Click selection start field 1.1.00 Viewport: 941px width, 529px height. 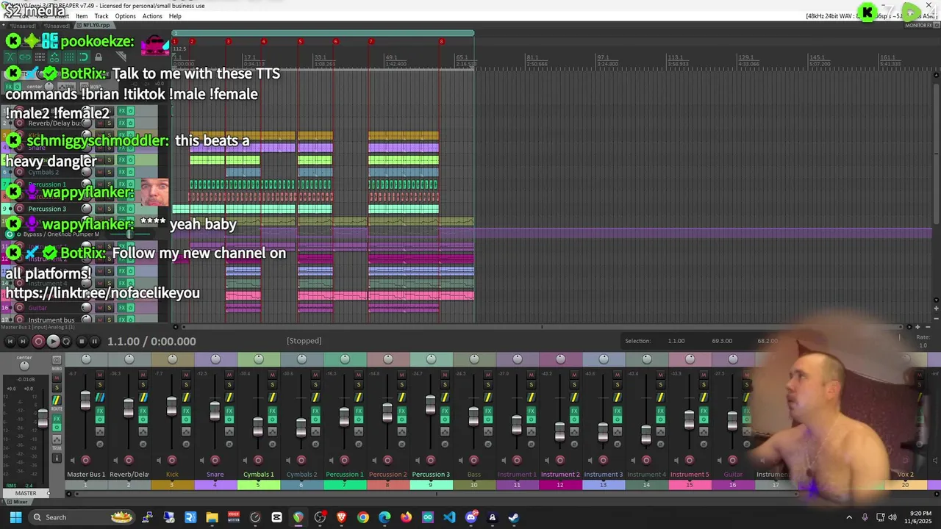click(x=676, y=341)
